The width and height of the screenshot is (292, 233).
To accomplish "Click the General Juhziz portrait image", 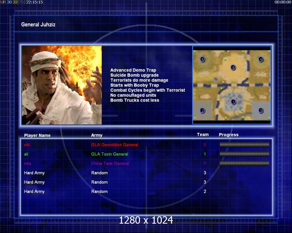I will 62,85.
